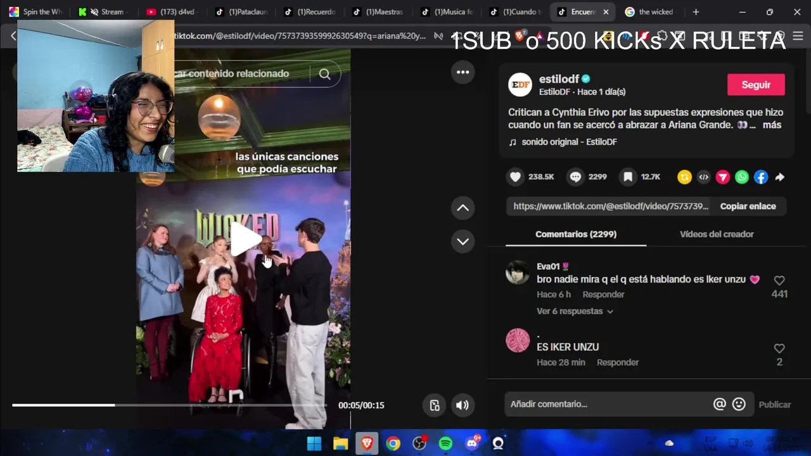Mention a user with @ icon
The width and height of the screenshot is (811, 456).
(x=719, y=404)
